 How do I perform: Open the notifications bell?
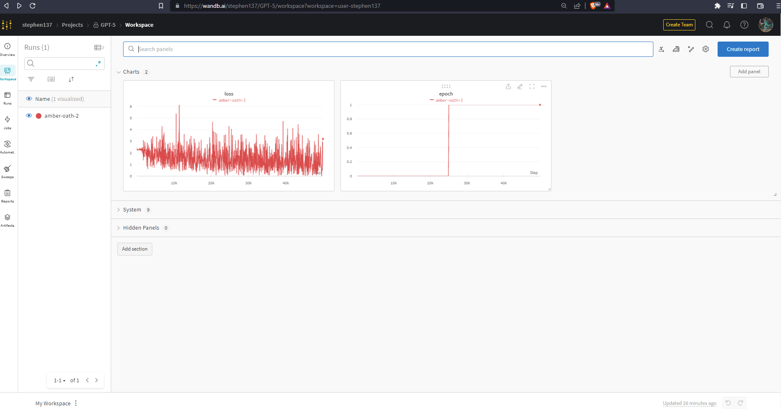tap(727, 25)
